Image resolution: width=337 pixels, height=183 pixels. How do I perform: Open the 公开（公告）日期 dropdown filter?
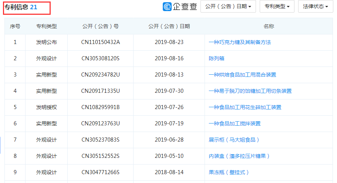[x=228, y=7]
